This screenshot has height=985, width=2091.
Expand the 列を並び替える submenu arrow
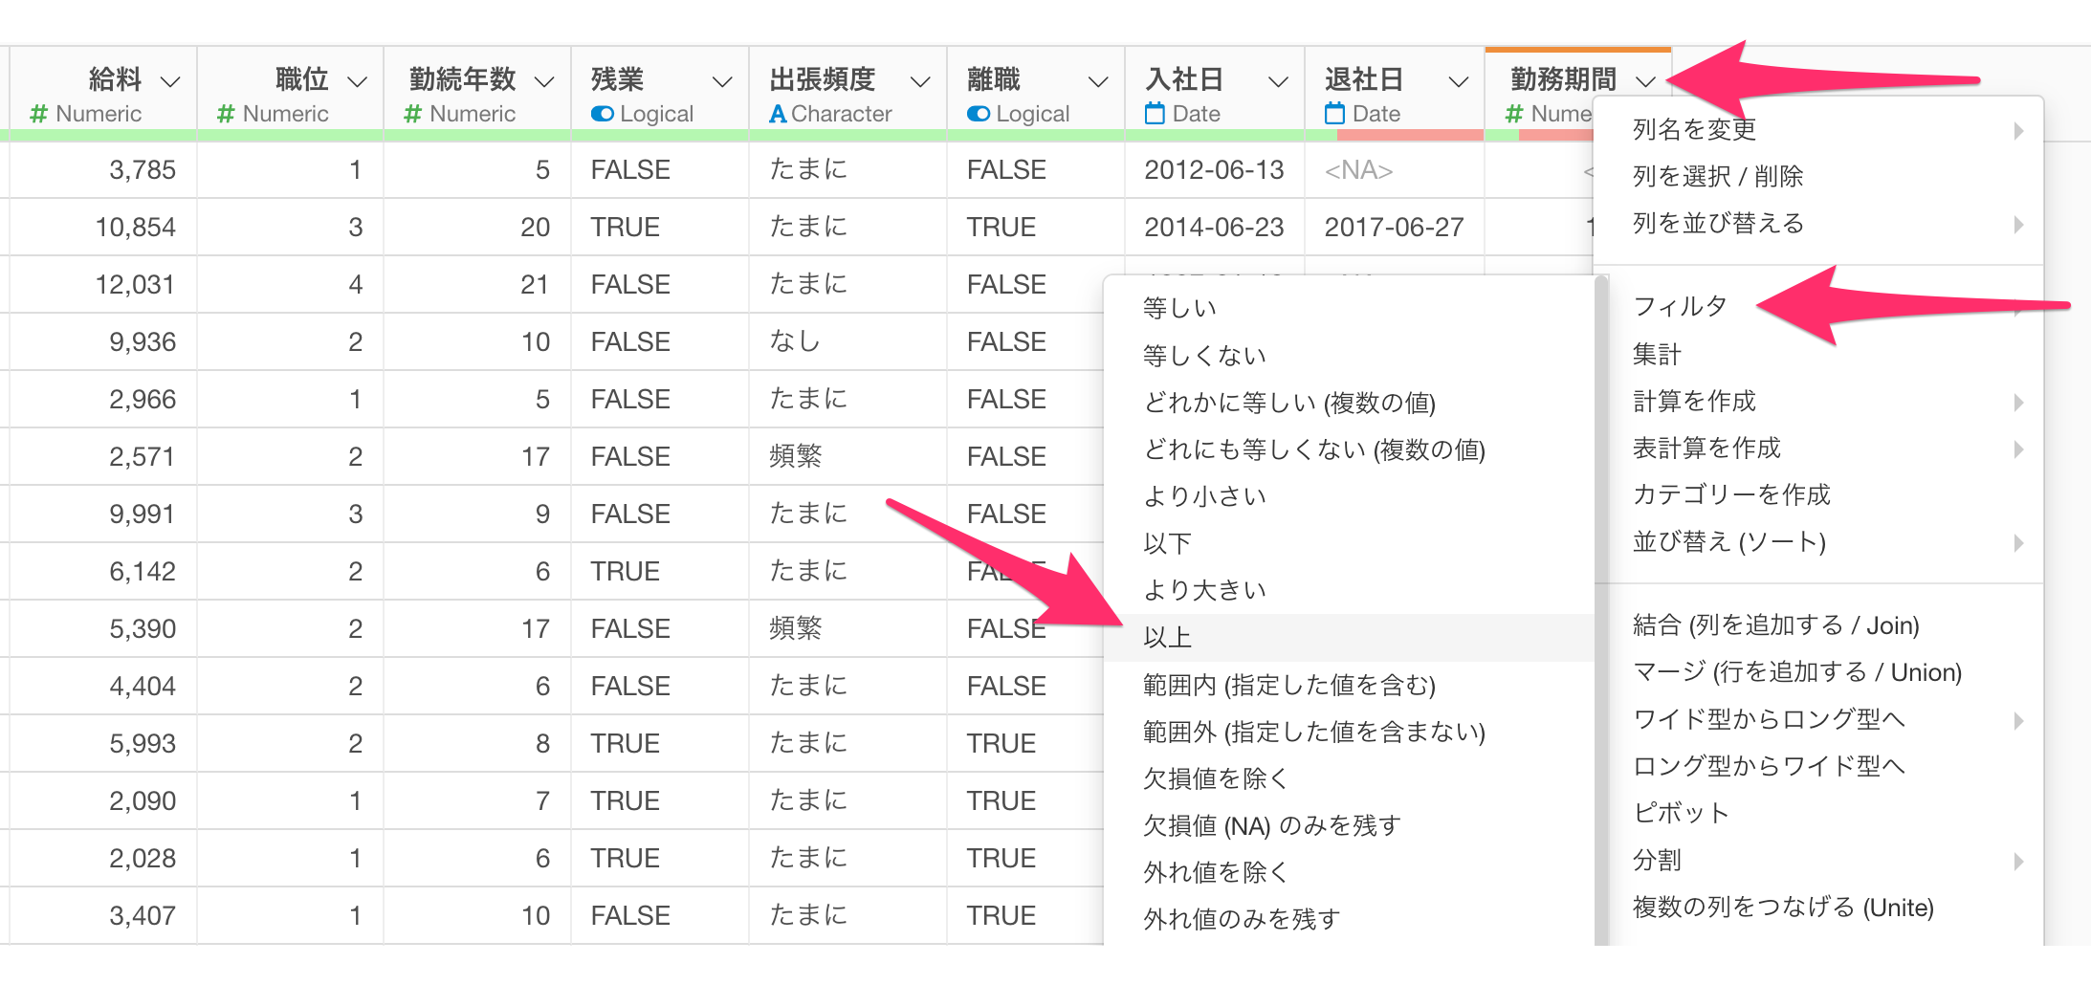[x=2018, y=224]
